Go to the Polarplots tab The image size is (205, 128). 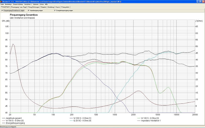(x=43, y=7)
